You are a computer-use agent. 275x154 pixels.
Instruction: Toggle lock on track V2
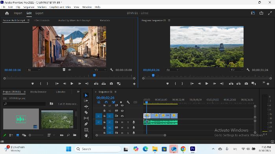click(x=104, y=111)
